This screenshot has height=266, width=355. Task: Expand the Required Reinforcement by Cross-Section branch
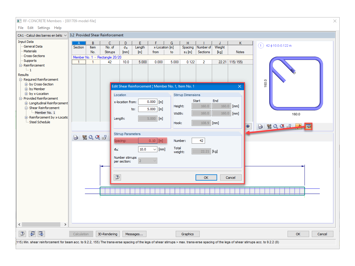pos(26,84)
